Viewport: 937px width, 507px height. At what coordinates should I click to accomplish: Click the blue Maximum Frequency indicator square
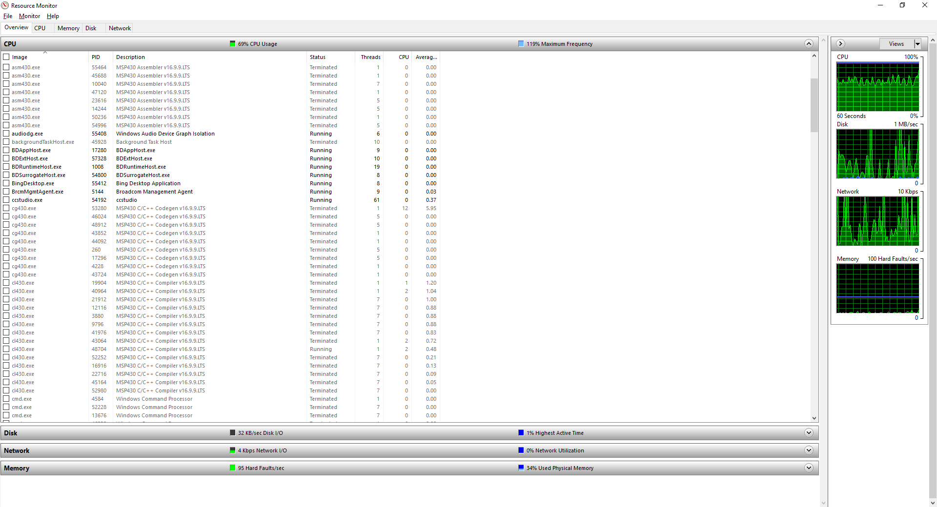(x=521, y=44)
